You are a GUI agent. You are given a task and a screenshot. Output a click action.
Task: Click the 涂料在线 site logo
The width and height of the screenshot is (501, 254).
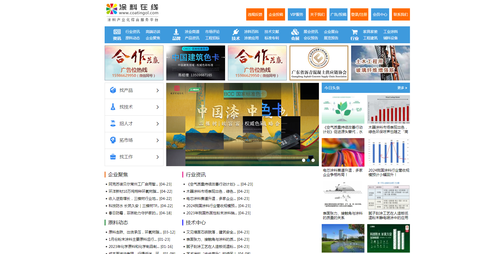(132, 12)
